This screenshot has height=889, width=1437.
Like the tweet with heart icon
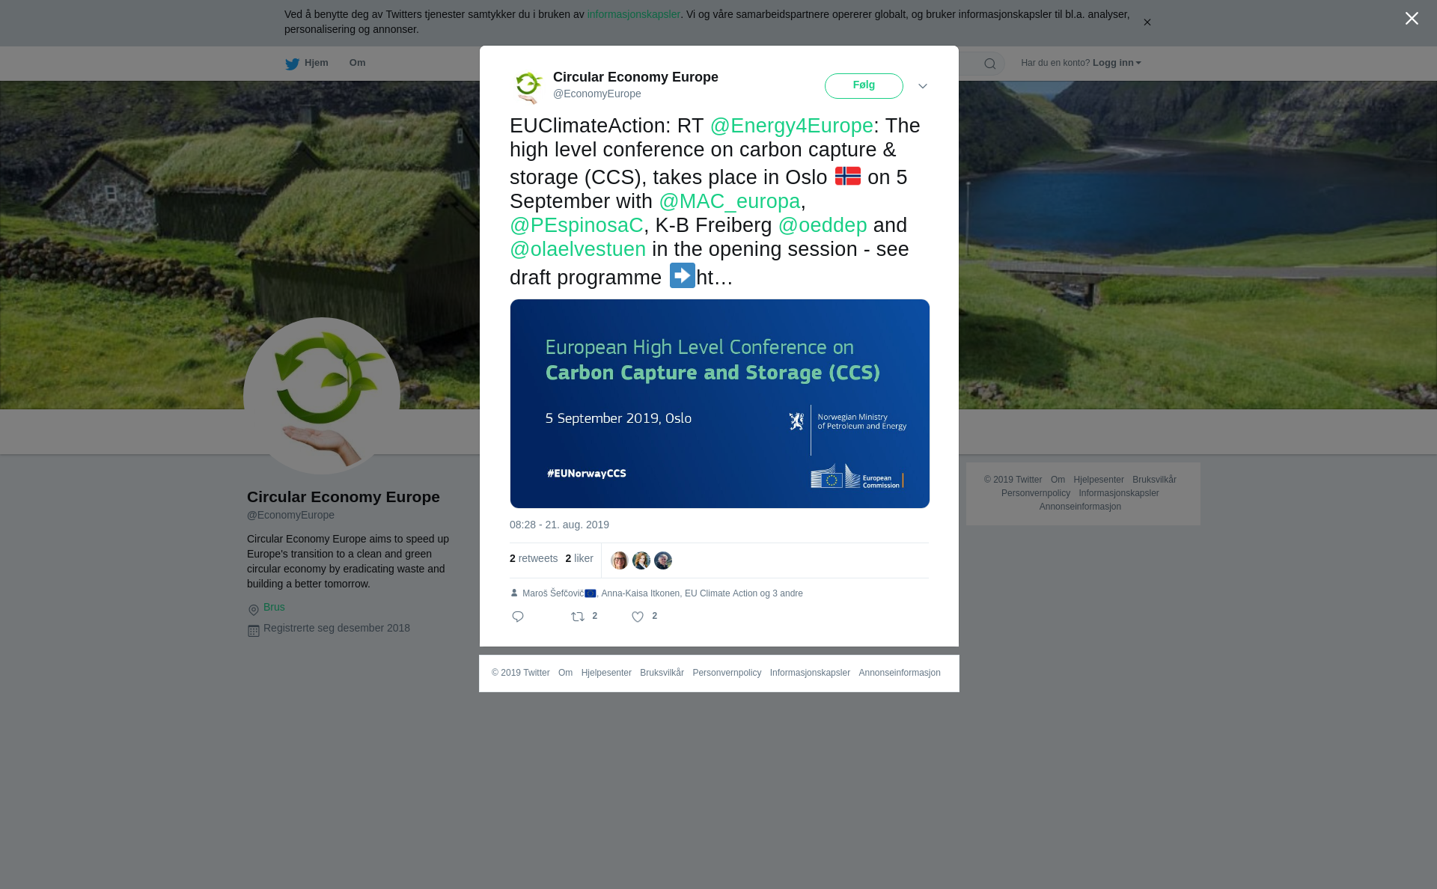(x=638, y=617)
